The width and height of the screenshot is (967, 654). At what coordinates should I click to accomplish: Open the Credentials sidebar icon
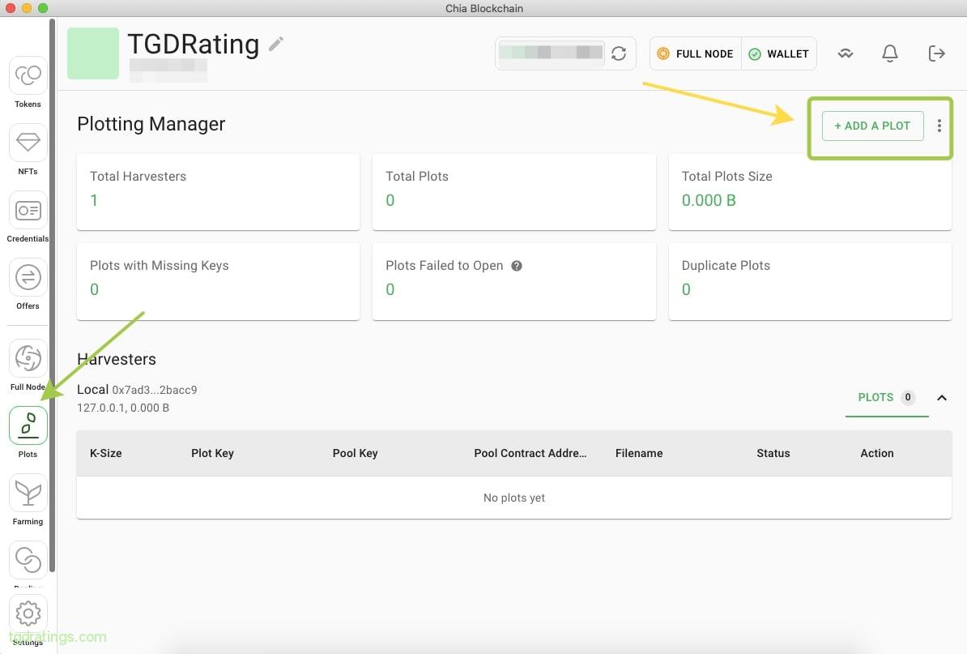tap(28, 211)
